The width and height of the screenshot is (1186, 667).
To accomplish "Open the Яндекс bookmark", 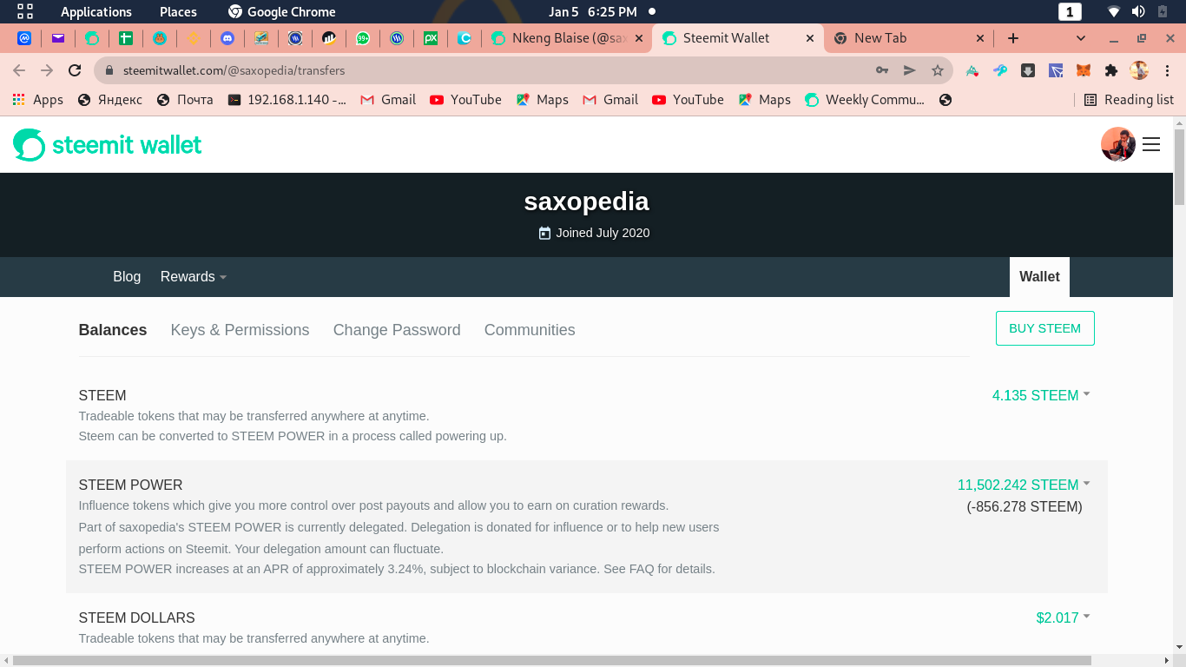I will (109, 100).
